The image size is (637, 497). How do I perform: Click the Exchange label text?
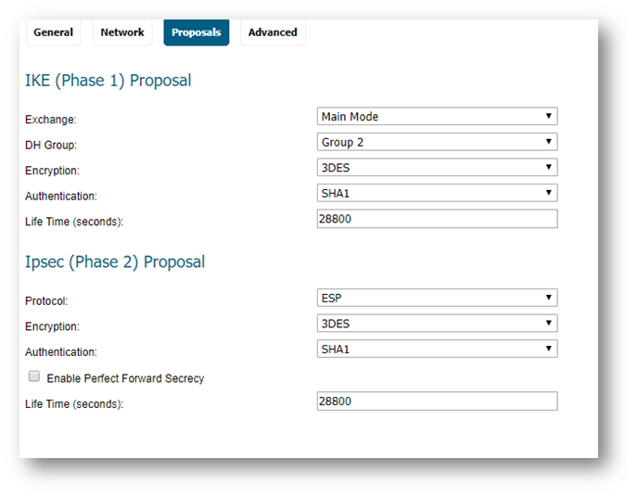(51, 120)
